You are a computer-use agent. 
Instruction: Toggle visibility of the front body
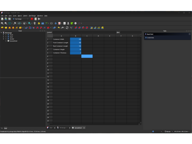[x=6, y=35]
